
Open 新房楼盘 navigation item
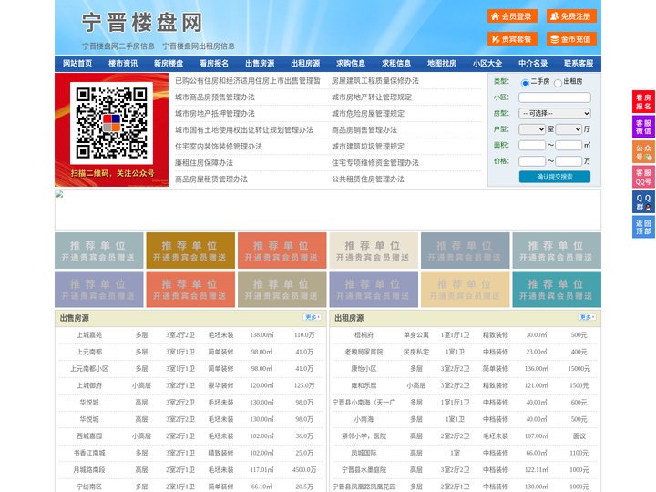click(x=169, y=63)
